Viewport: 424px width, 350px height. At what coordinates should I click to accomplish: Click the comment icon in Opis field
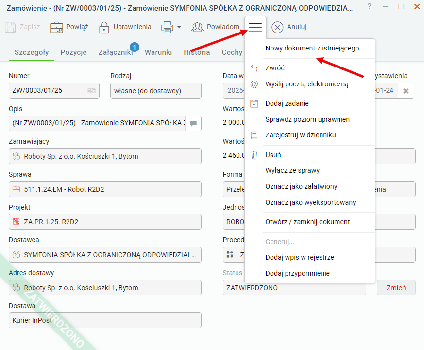point(193,123)
